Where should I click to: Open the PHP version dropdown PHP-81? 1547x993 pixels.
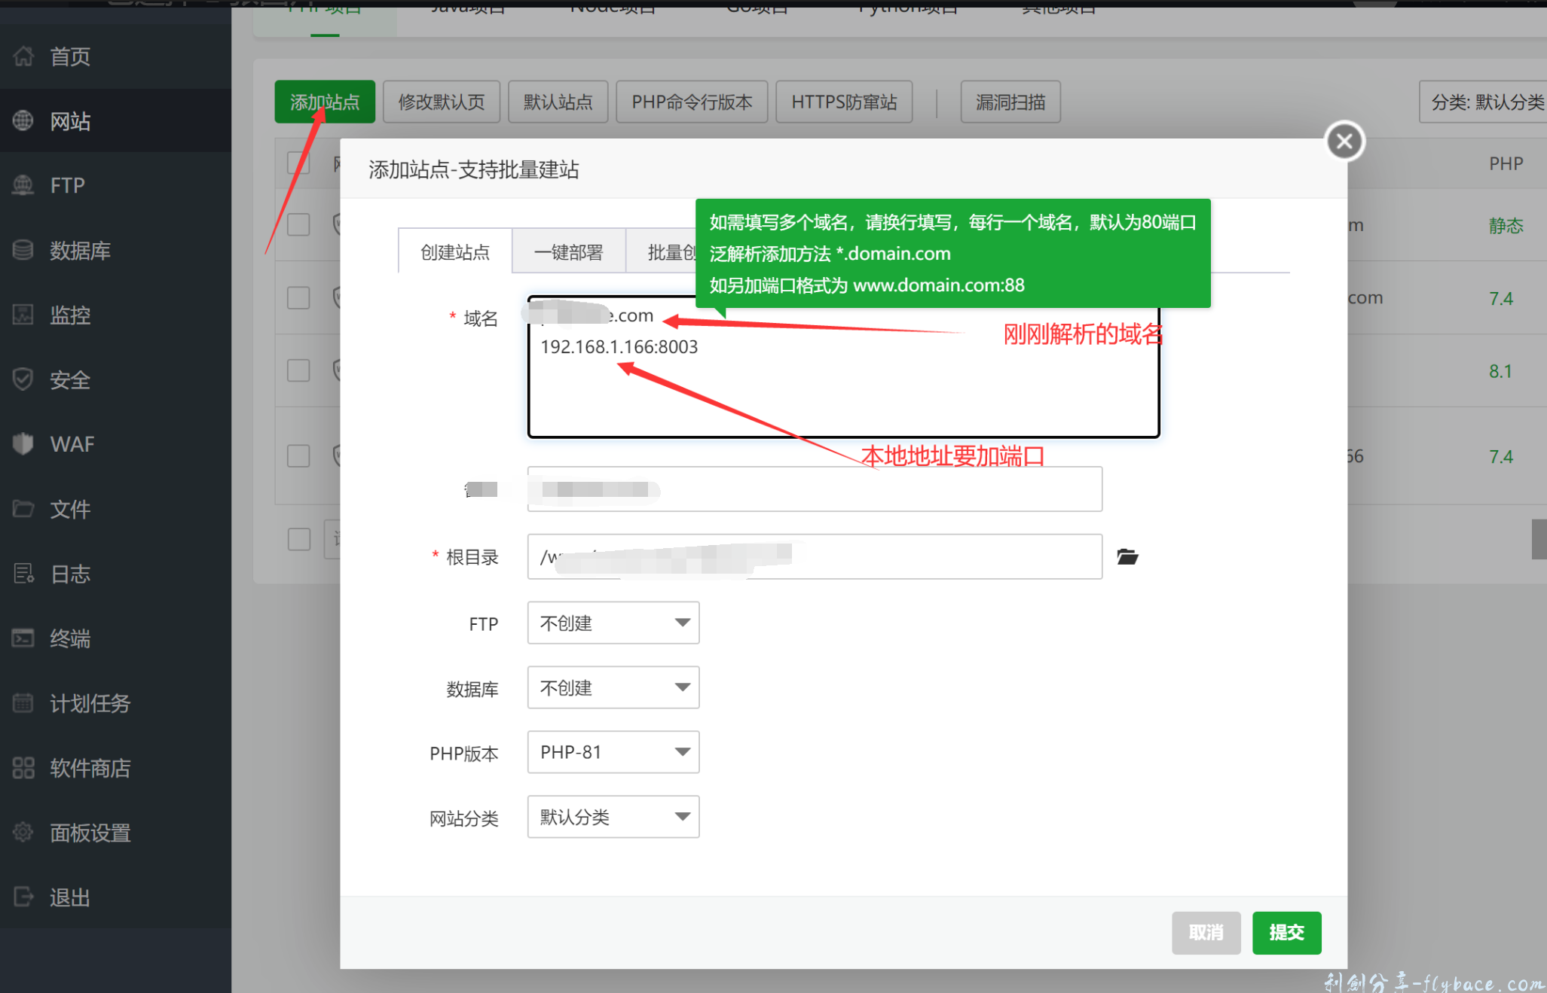613,752
